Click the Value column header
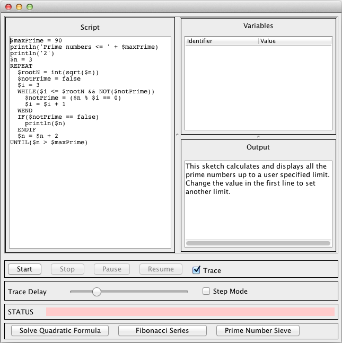 (x=295, y=41)
